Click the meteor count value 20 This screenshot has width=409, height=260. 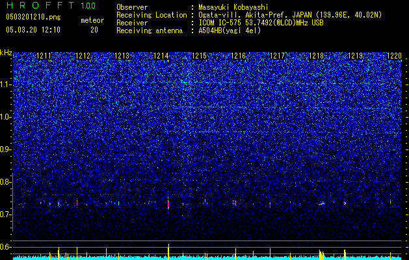(x=94, y=30)
